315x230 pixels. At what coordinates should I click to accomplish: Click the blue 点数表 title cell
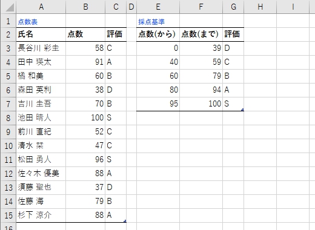tap(41, 21)
